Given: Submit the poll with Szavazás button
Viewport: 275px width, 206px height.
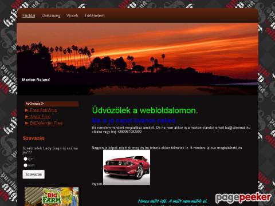Looking at the screenshot, I should [34, 175].
